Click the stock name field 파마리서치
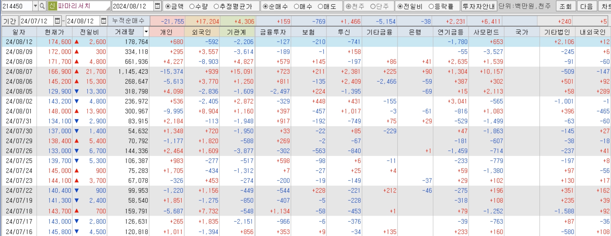The image size is (611, 236). click(83, 6)
